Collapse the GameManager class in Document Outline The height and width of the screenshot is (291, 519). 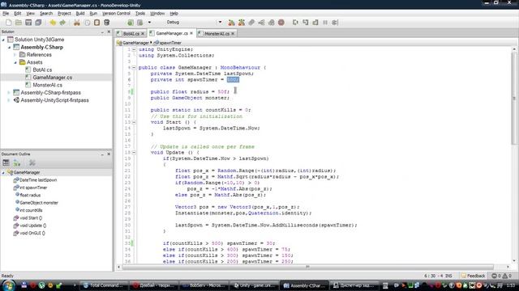click(3, 172)
